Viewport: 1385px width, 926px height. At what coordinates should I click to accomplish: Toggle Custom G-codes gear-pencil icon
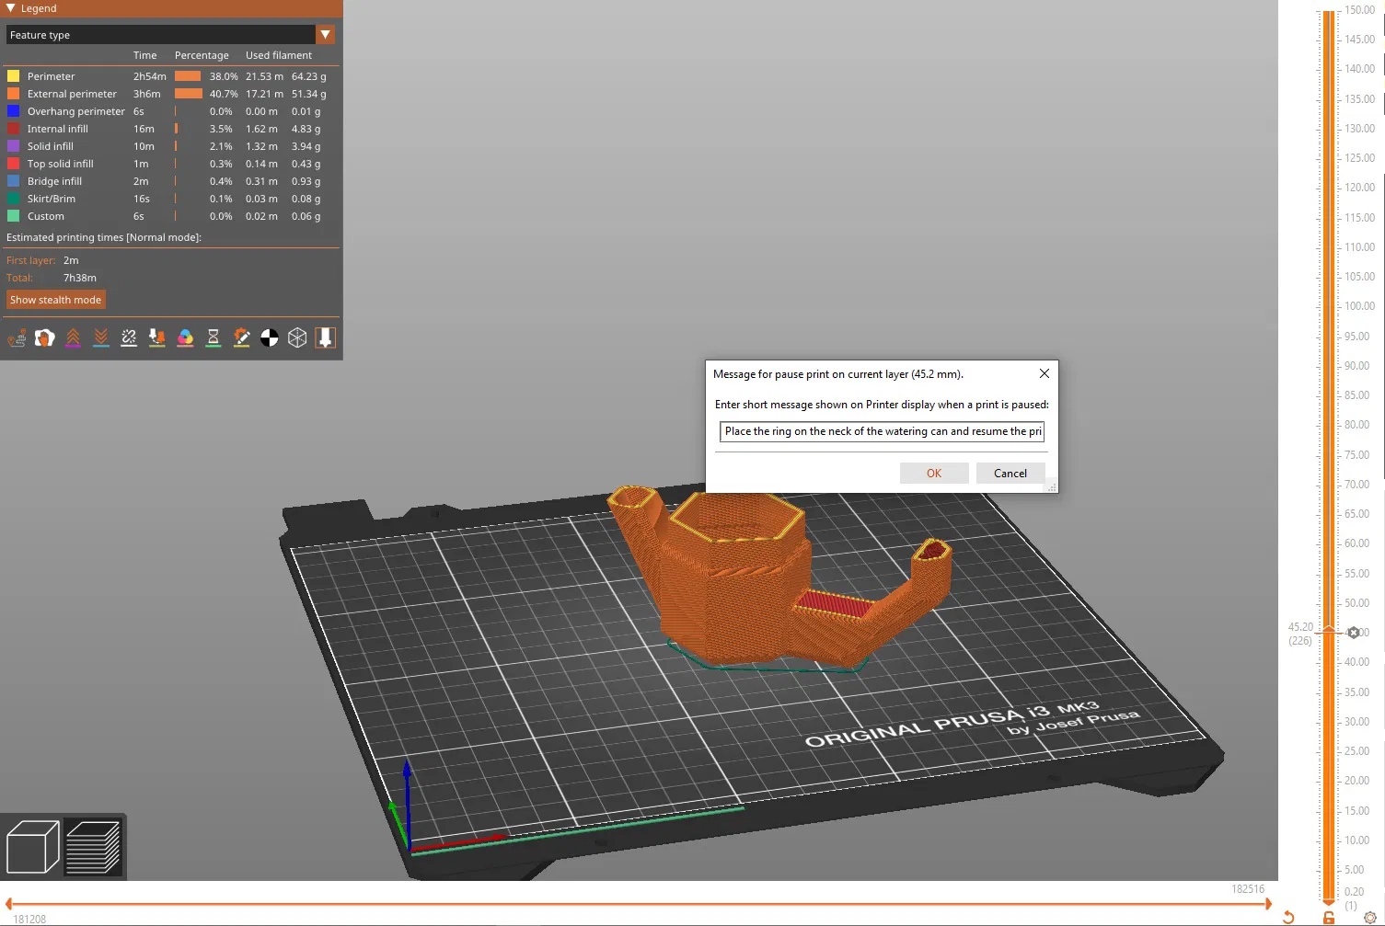pyautogui.click(x=241, y=338)
